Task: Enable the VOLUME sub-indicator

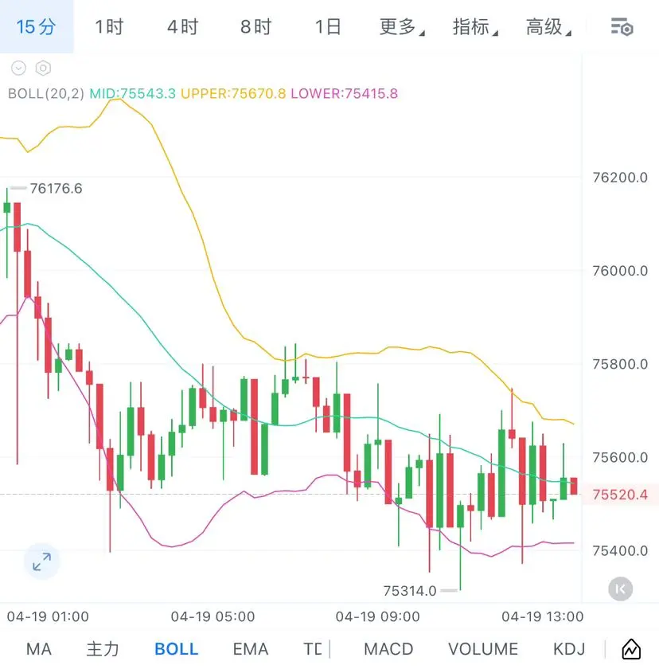Action: pyautogui.click(x=483, y=649)
